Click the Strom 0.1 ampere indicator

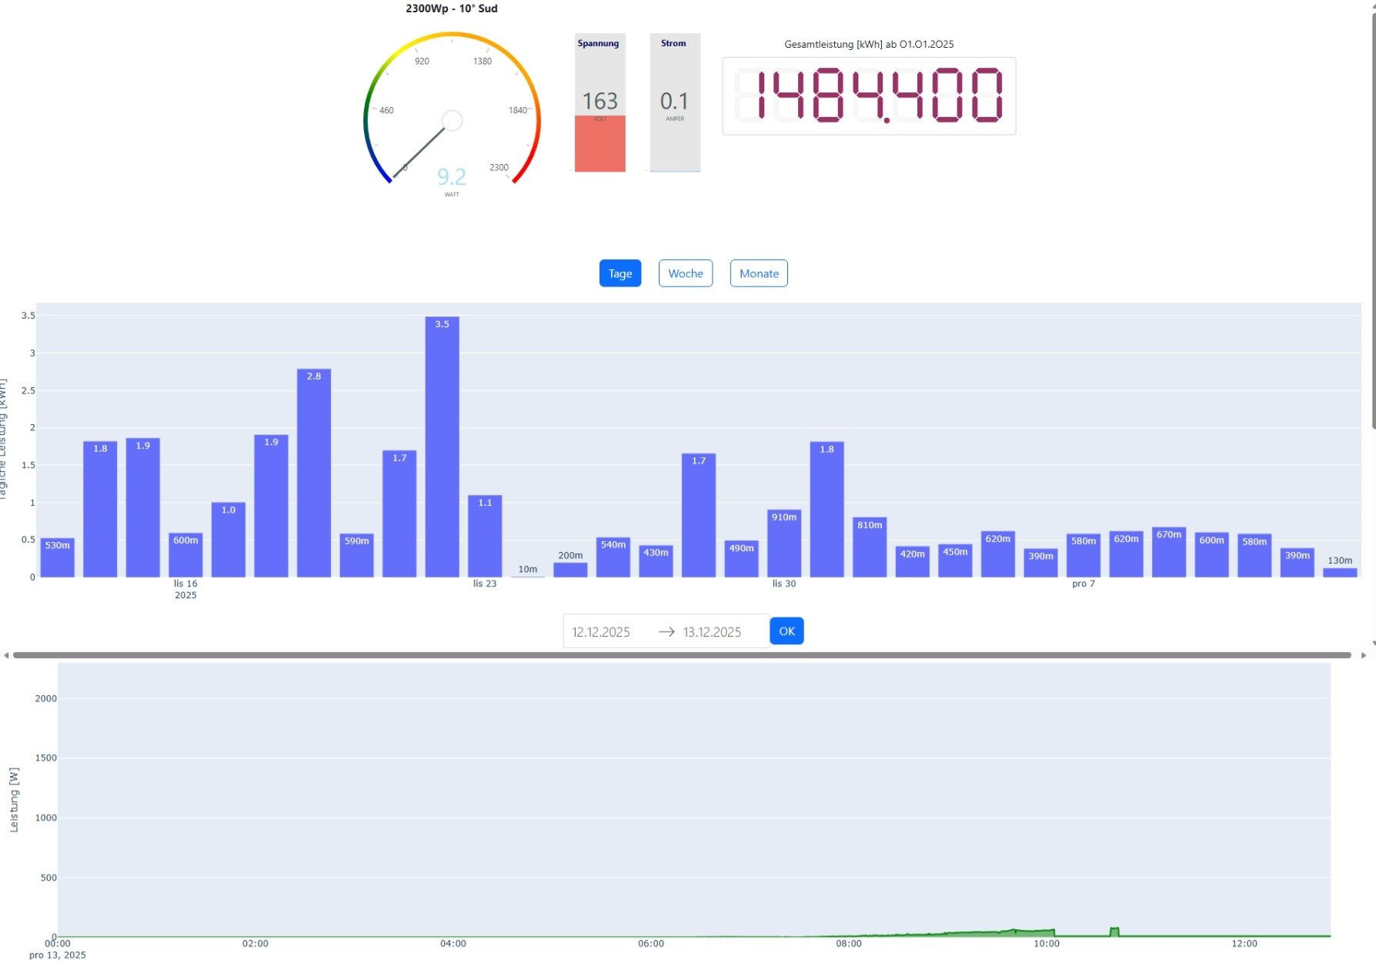click(x=675, y=102)
